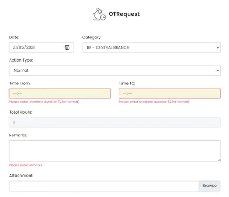The height and width of the screenshot is (197, 229).
Task: Click the 'Action Type:' label
Action: [21, 60]
